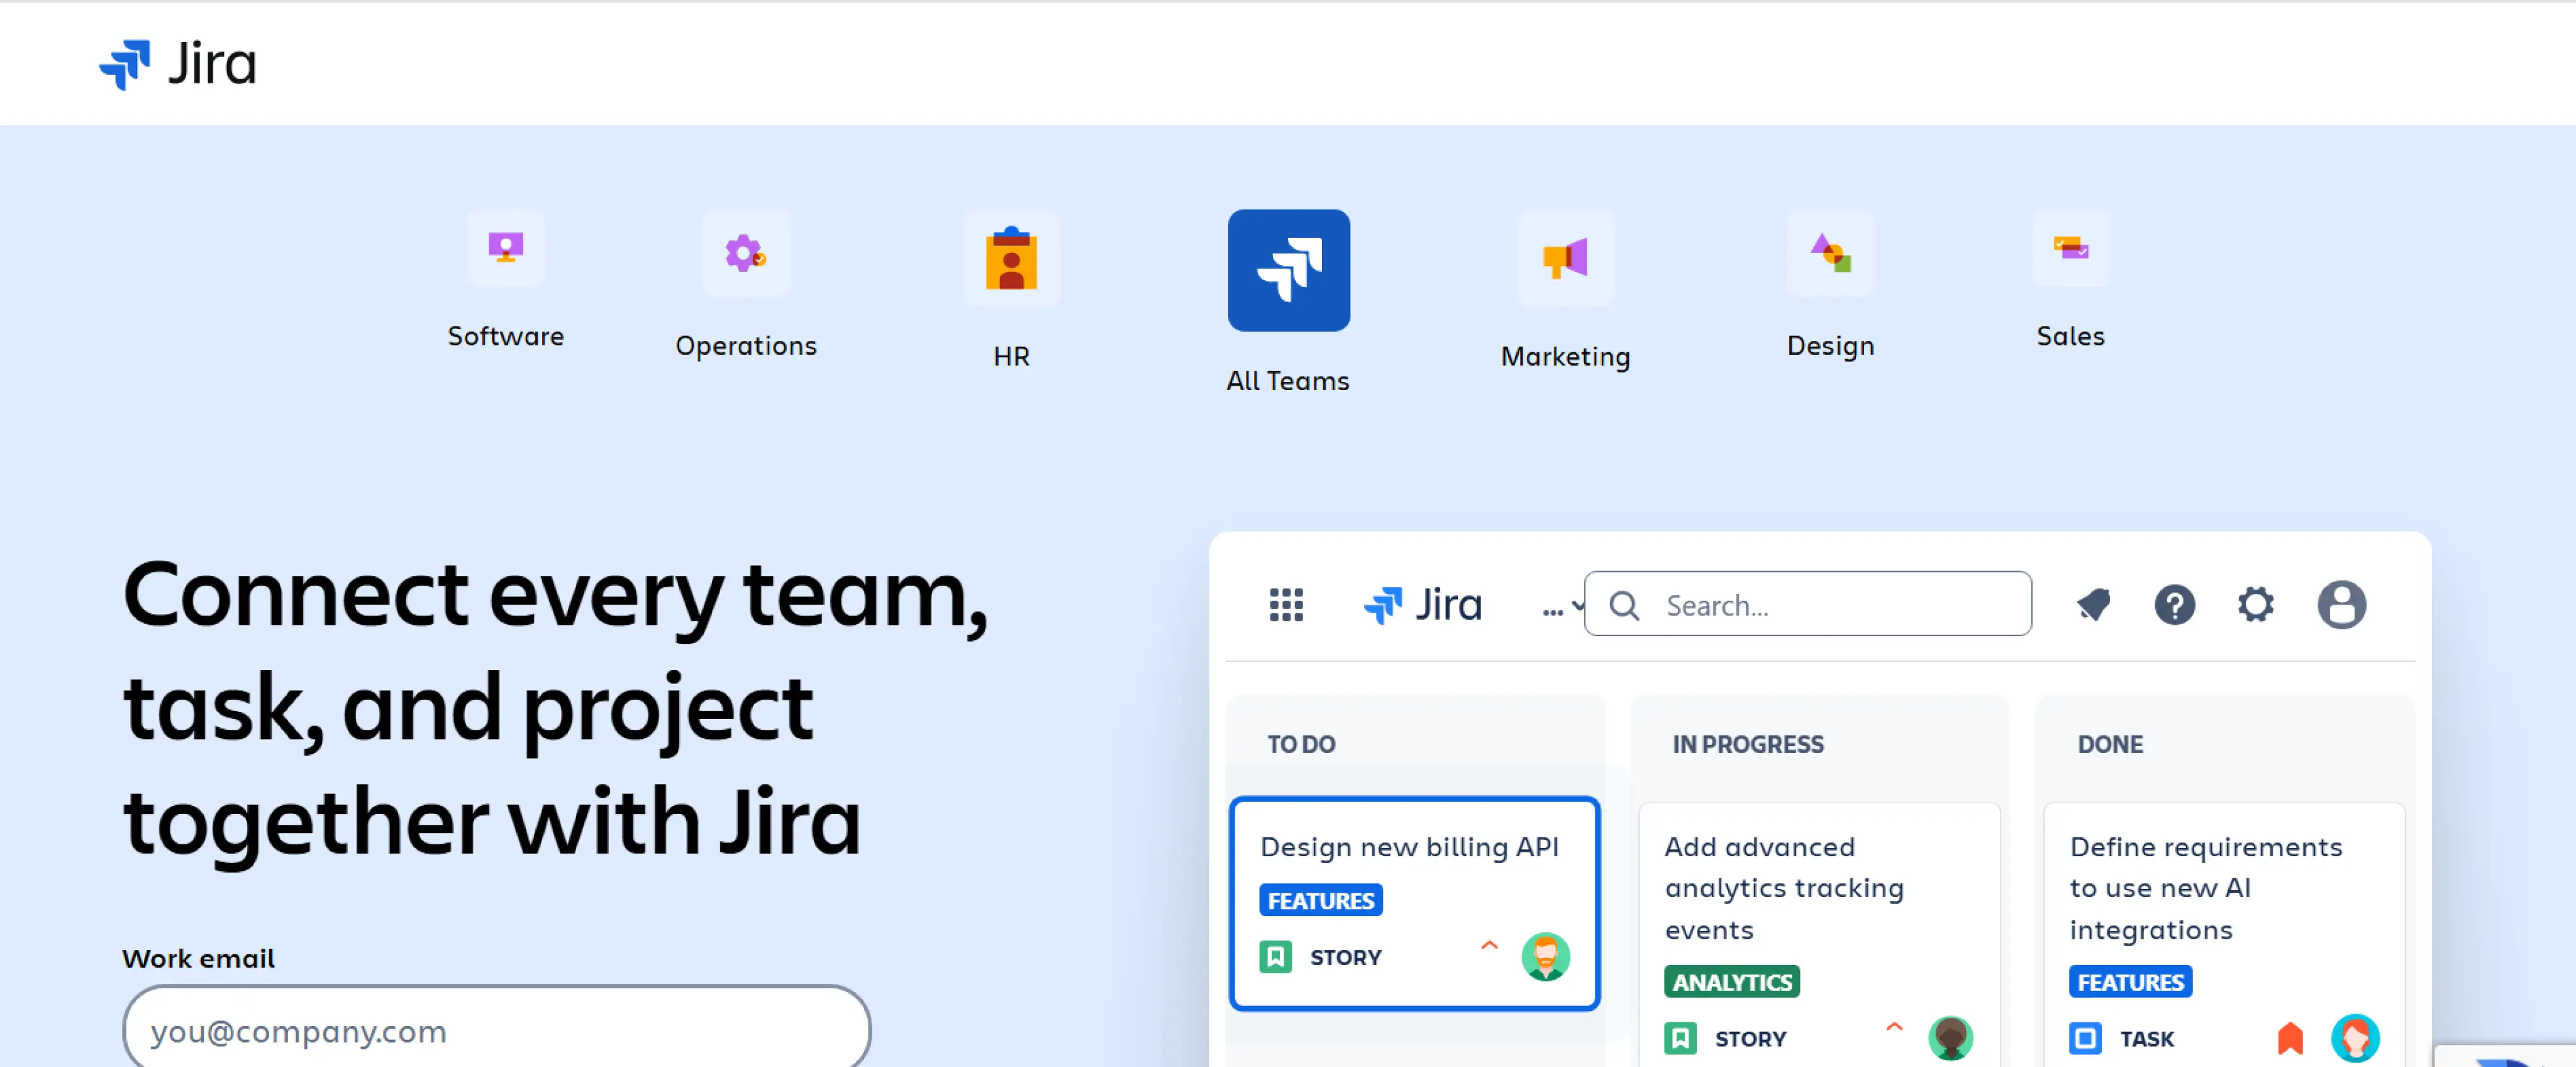Click the search magnifier icon
Screen dimensions: 2576x1067
click(x=1623, y=604)
